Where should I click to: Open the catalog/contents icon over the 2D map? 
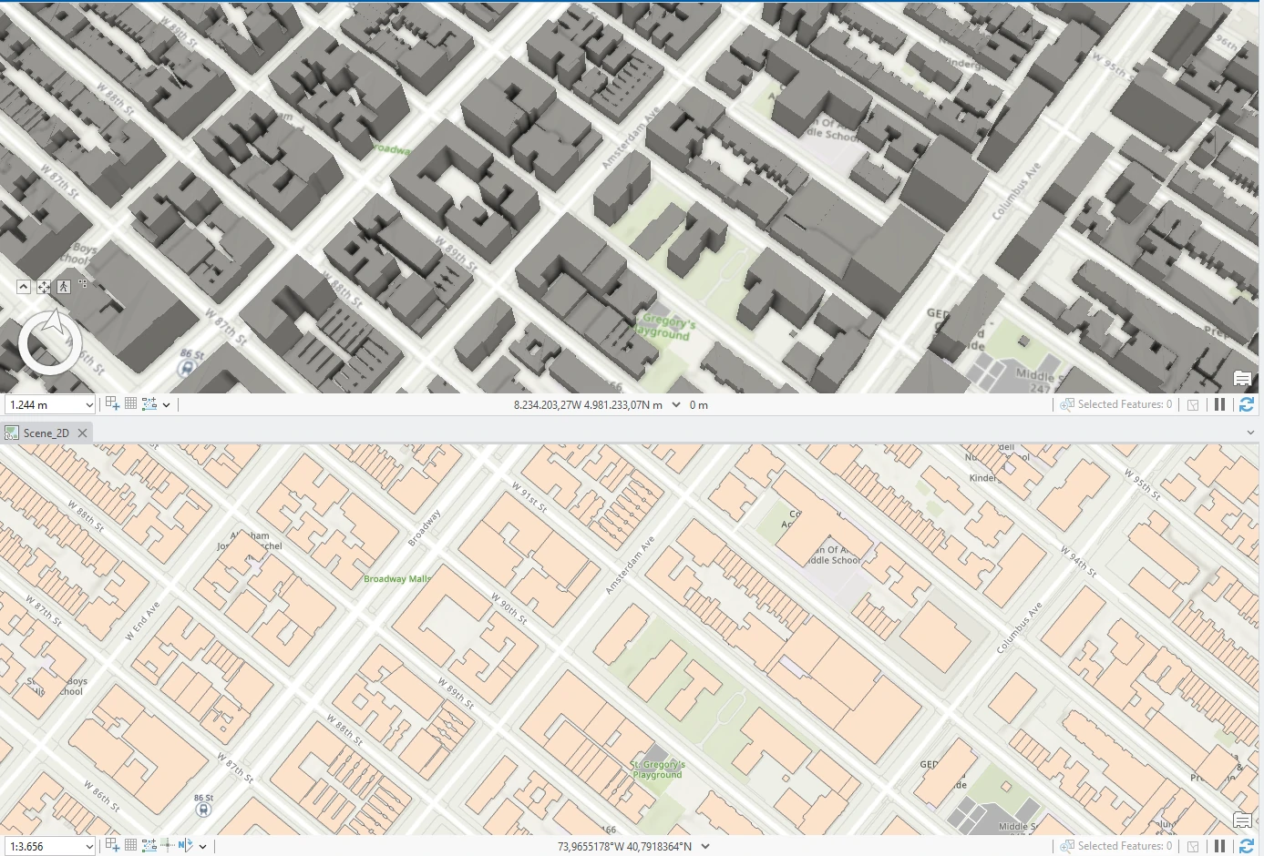(1241, 820)
